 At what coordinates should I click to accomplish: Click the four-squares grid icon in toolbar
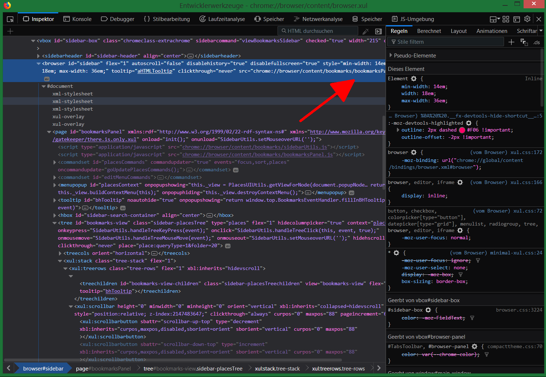tap(506, 19)
